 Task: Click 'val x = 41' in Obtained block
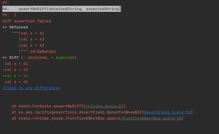pyautogui.click(x=32, y=33)
